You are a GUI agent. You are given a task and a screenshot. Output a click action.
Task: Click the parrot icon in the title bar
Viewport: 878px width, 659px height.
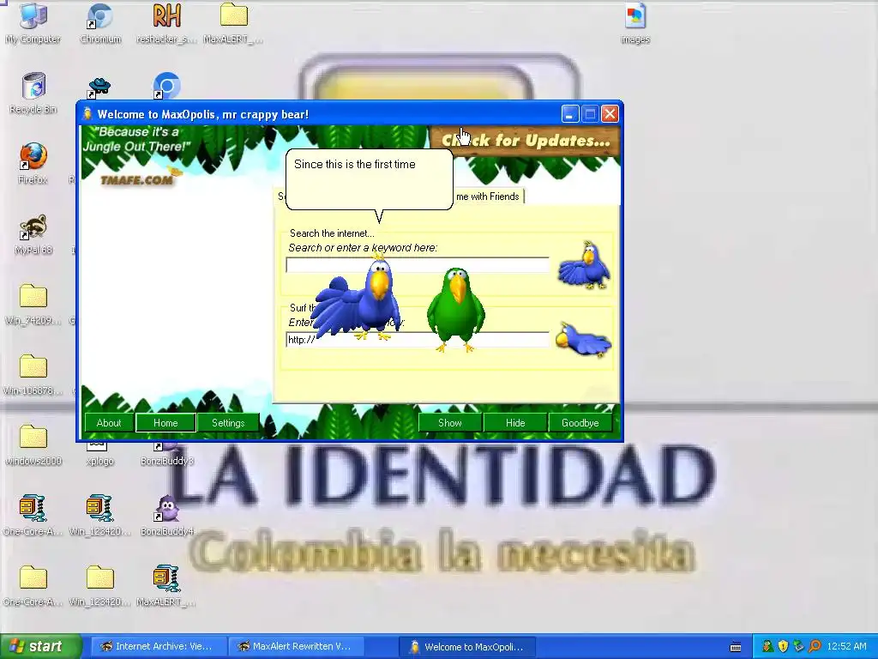[87, 114]
